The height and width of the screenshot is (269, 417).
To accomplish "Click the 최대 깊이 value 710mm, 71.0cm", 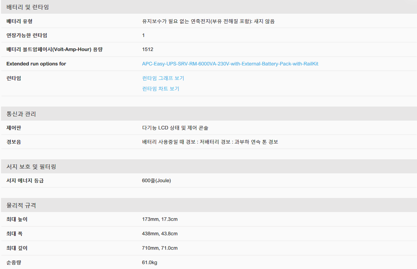I will coord(160,248).
